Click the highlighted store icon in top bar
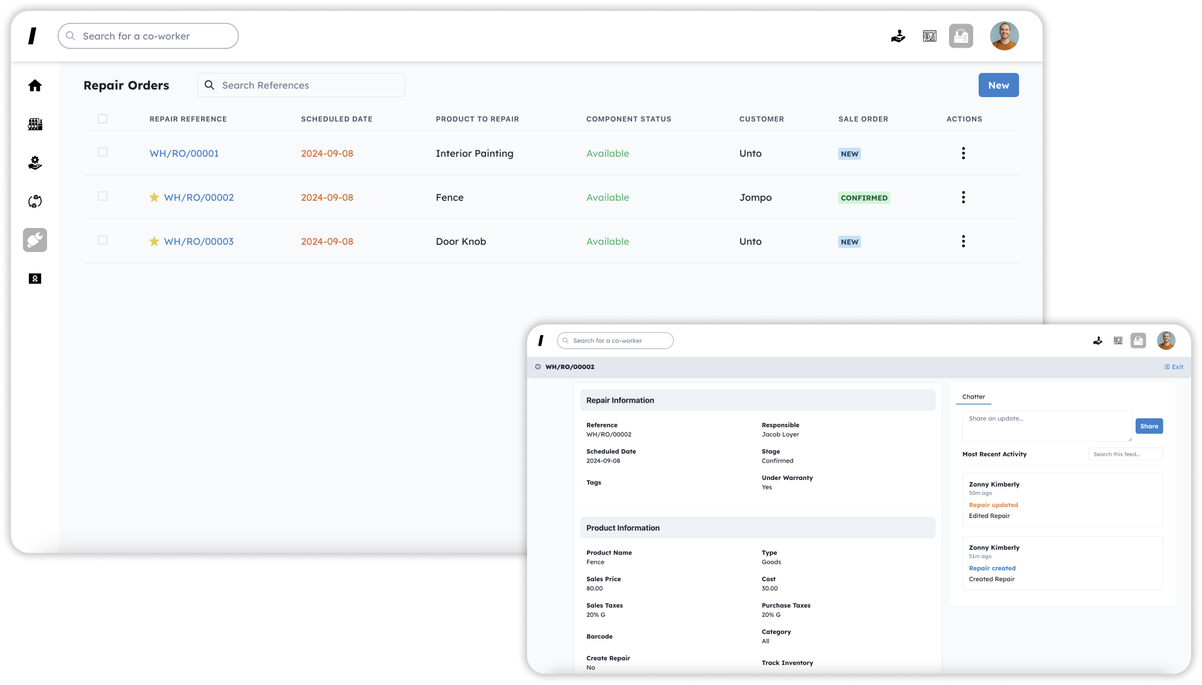 pos(961,36)
